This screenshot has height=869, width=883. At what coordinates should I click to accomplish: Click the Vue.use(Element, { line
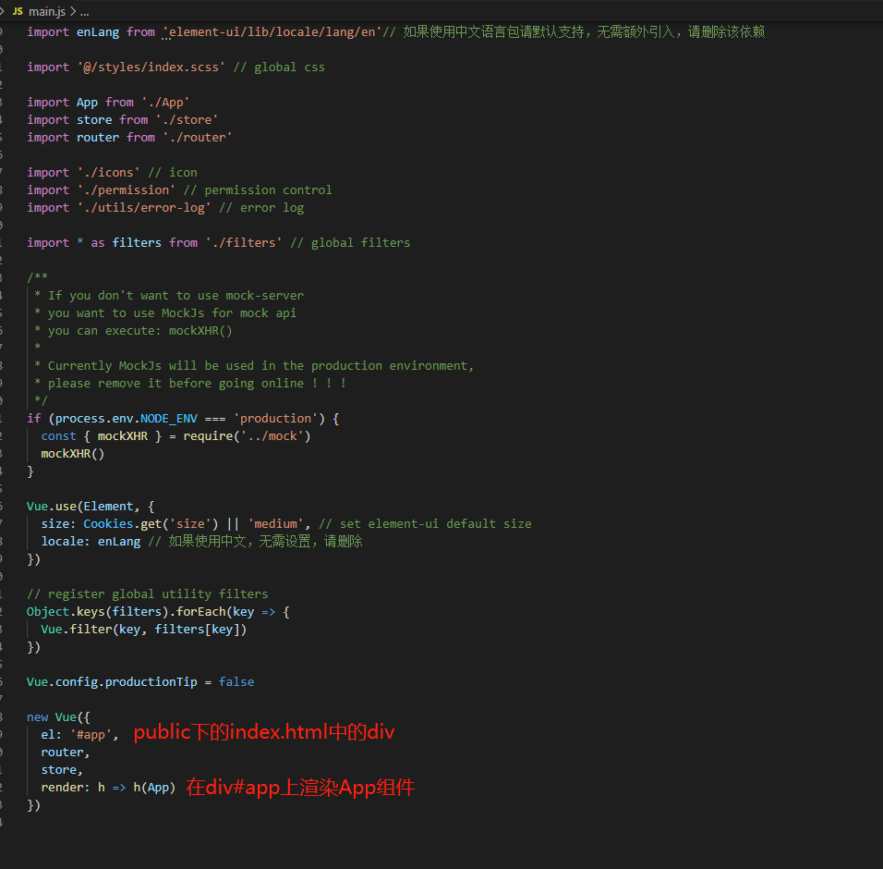point(91,506)
